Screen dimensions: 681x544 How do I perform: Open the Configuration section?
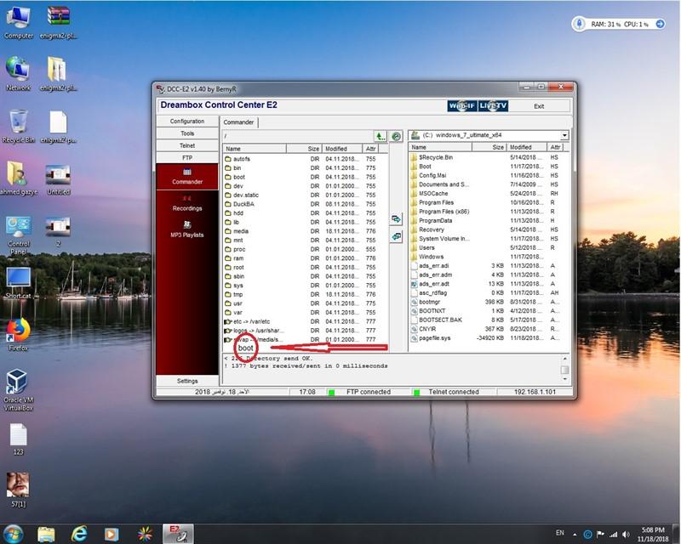coord(187,121)
